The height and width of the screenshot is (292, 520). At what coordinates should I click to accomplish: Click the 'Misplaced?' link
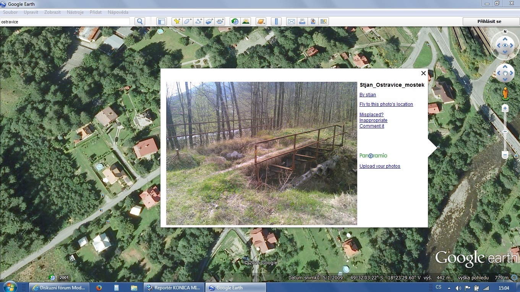point(371,115)
